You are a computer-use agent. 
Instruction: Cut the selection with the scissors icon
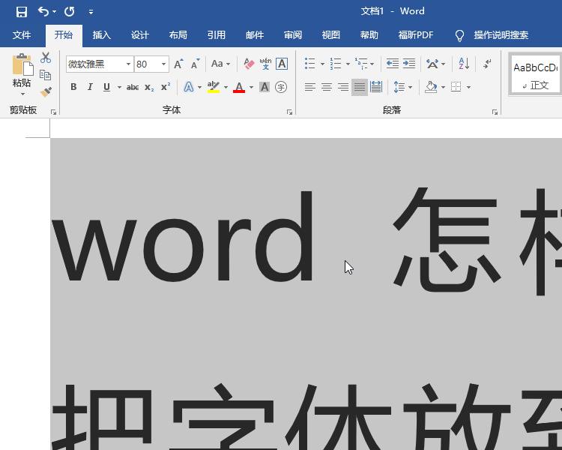(x=46, y=58)
